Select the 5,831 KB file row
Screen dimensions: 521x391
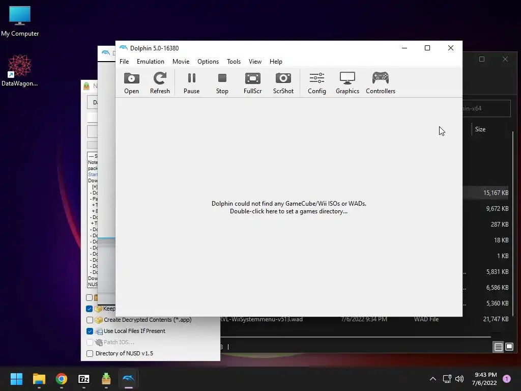(485, 272)
